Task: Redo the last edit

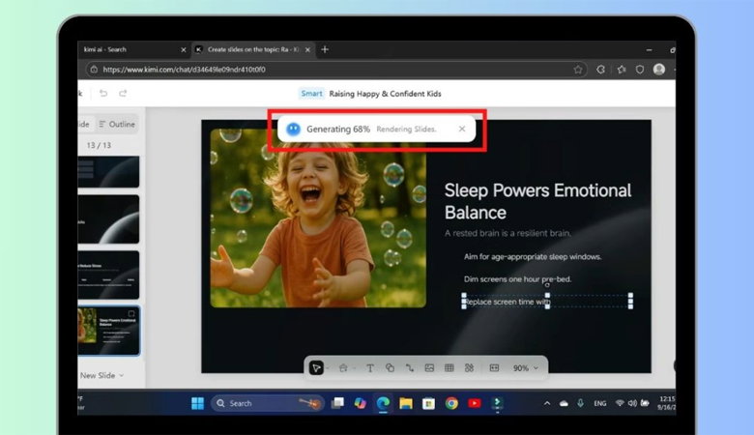Action: click(123, 93)
